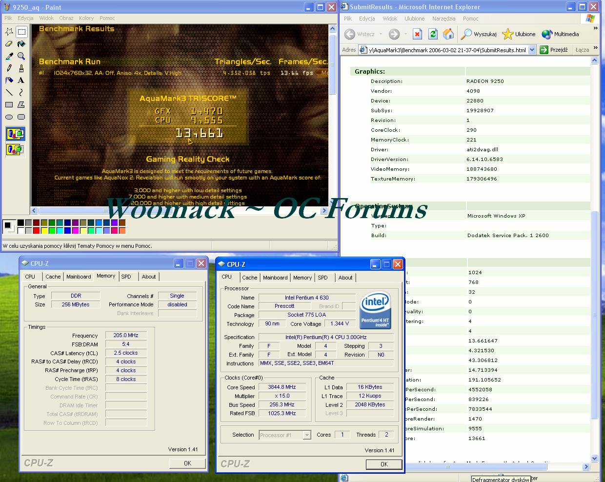Open the About tab in front CPU-Z window
Viewport: 605px width, 482px height.
(345, 278)
